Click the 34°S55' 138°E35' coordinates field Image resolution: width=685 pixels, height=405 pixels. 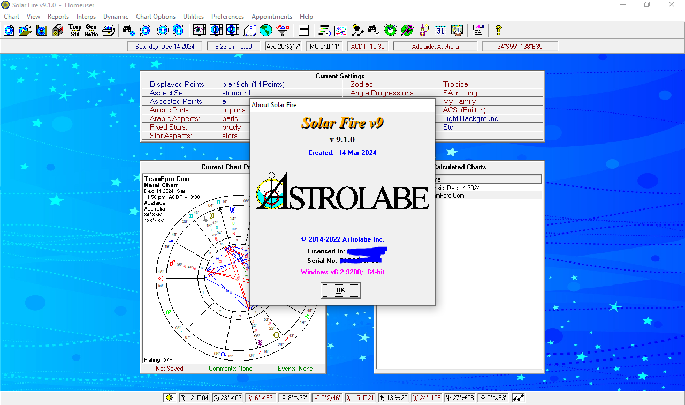(x=520, y=47)
